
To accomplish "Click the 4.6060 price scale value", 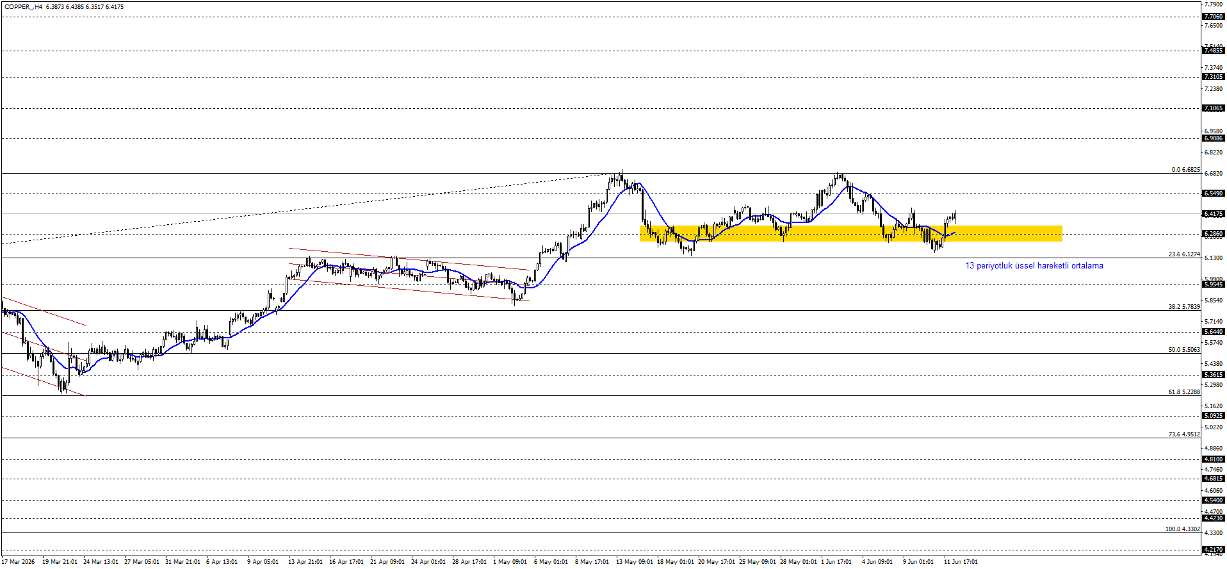I will click(x=1214, y=491).
